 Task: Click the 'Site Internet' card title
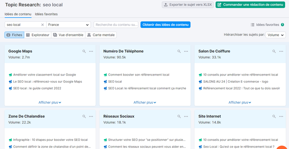[210, 116]
